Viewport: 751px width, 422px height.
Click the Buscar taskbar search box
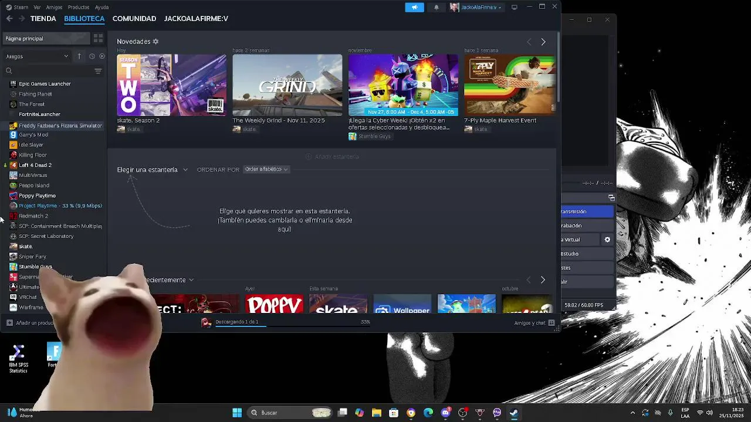[289, 413]
